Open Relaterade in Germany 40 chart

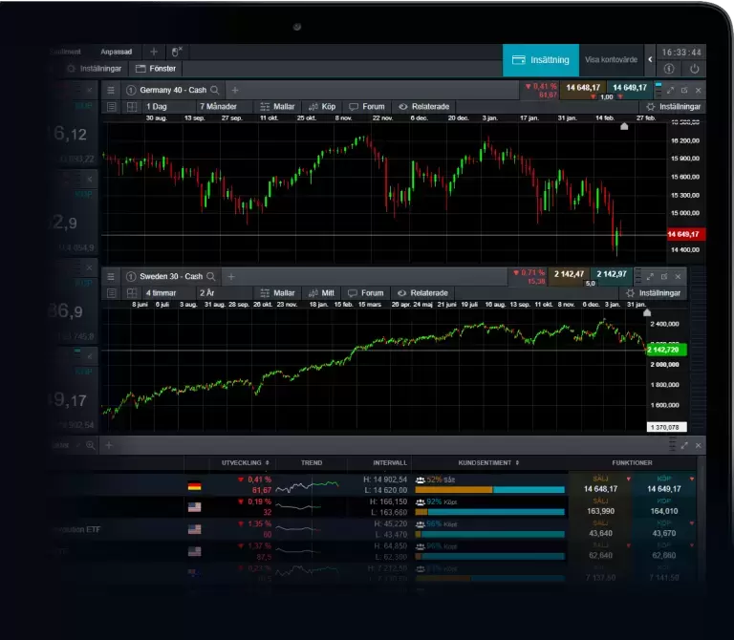click(x=423, y=107)
